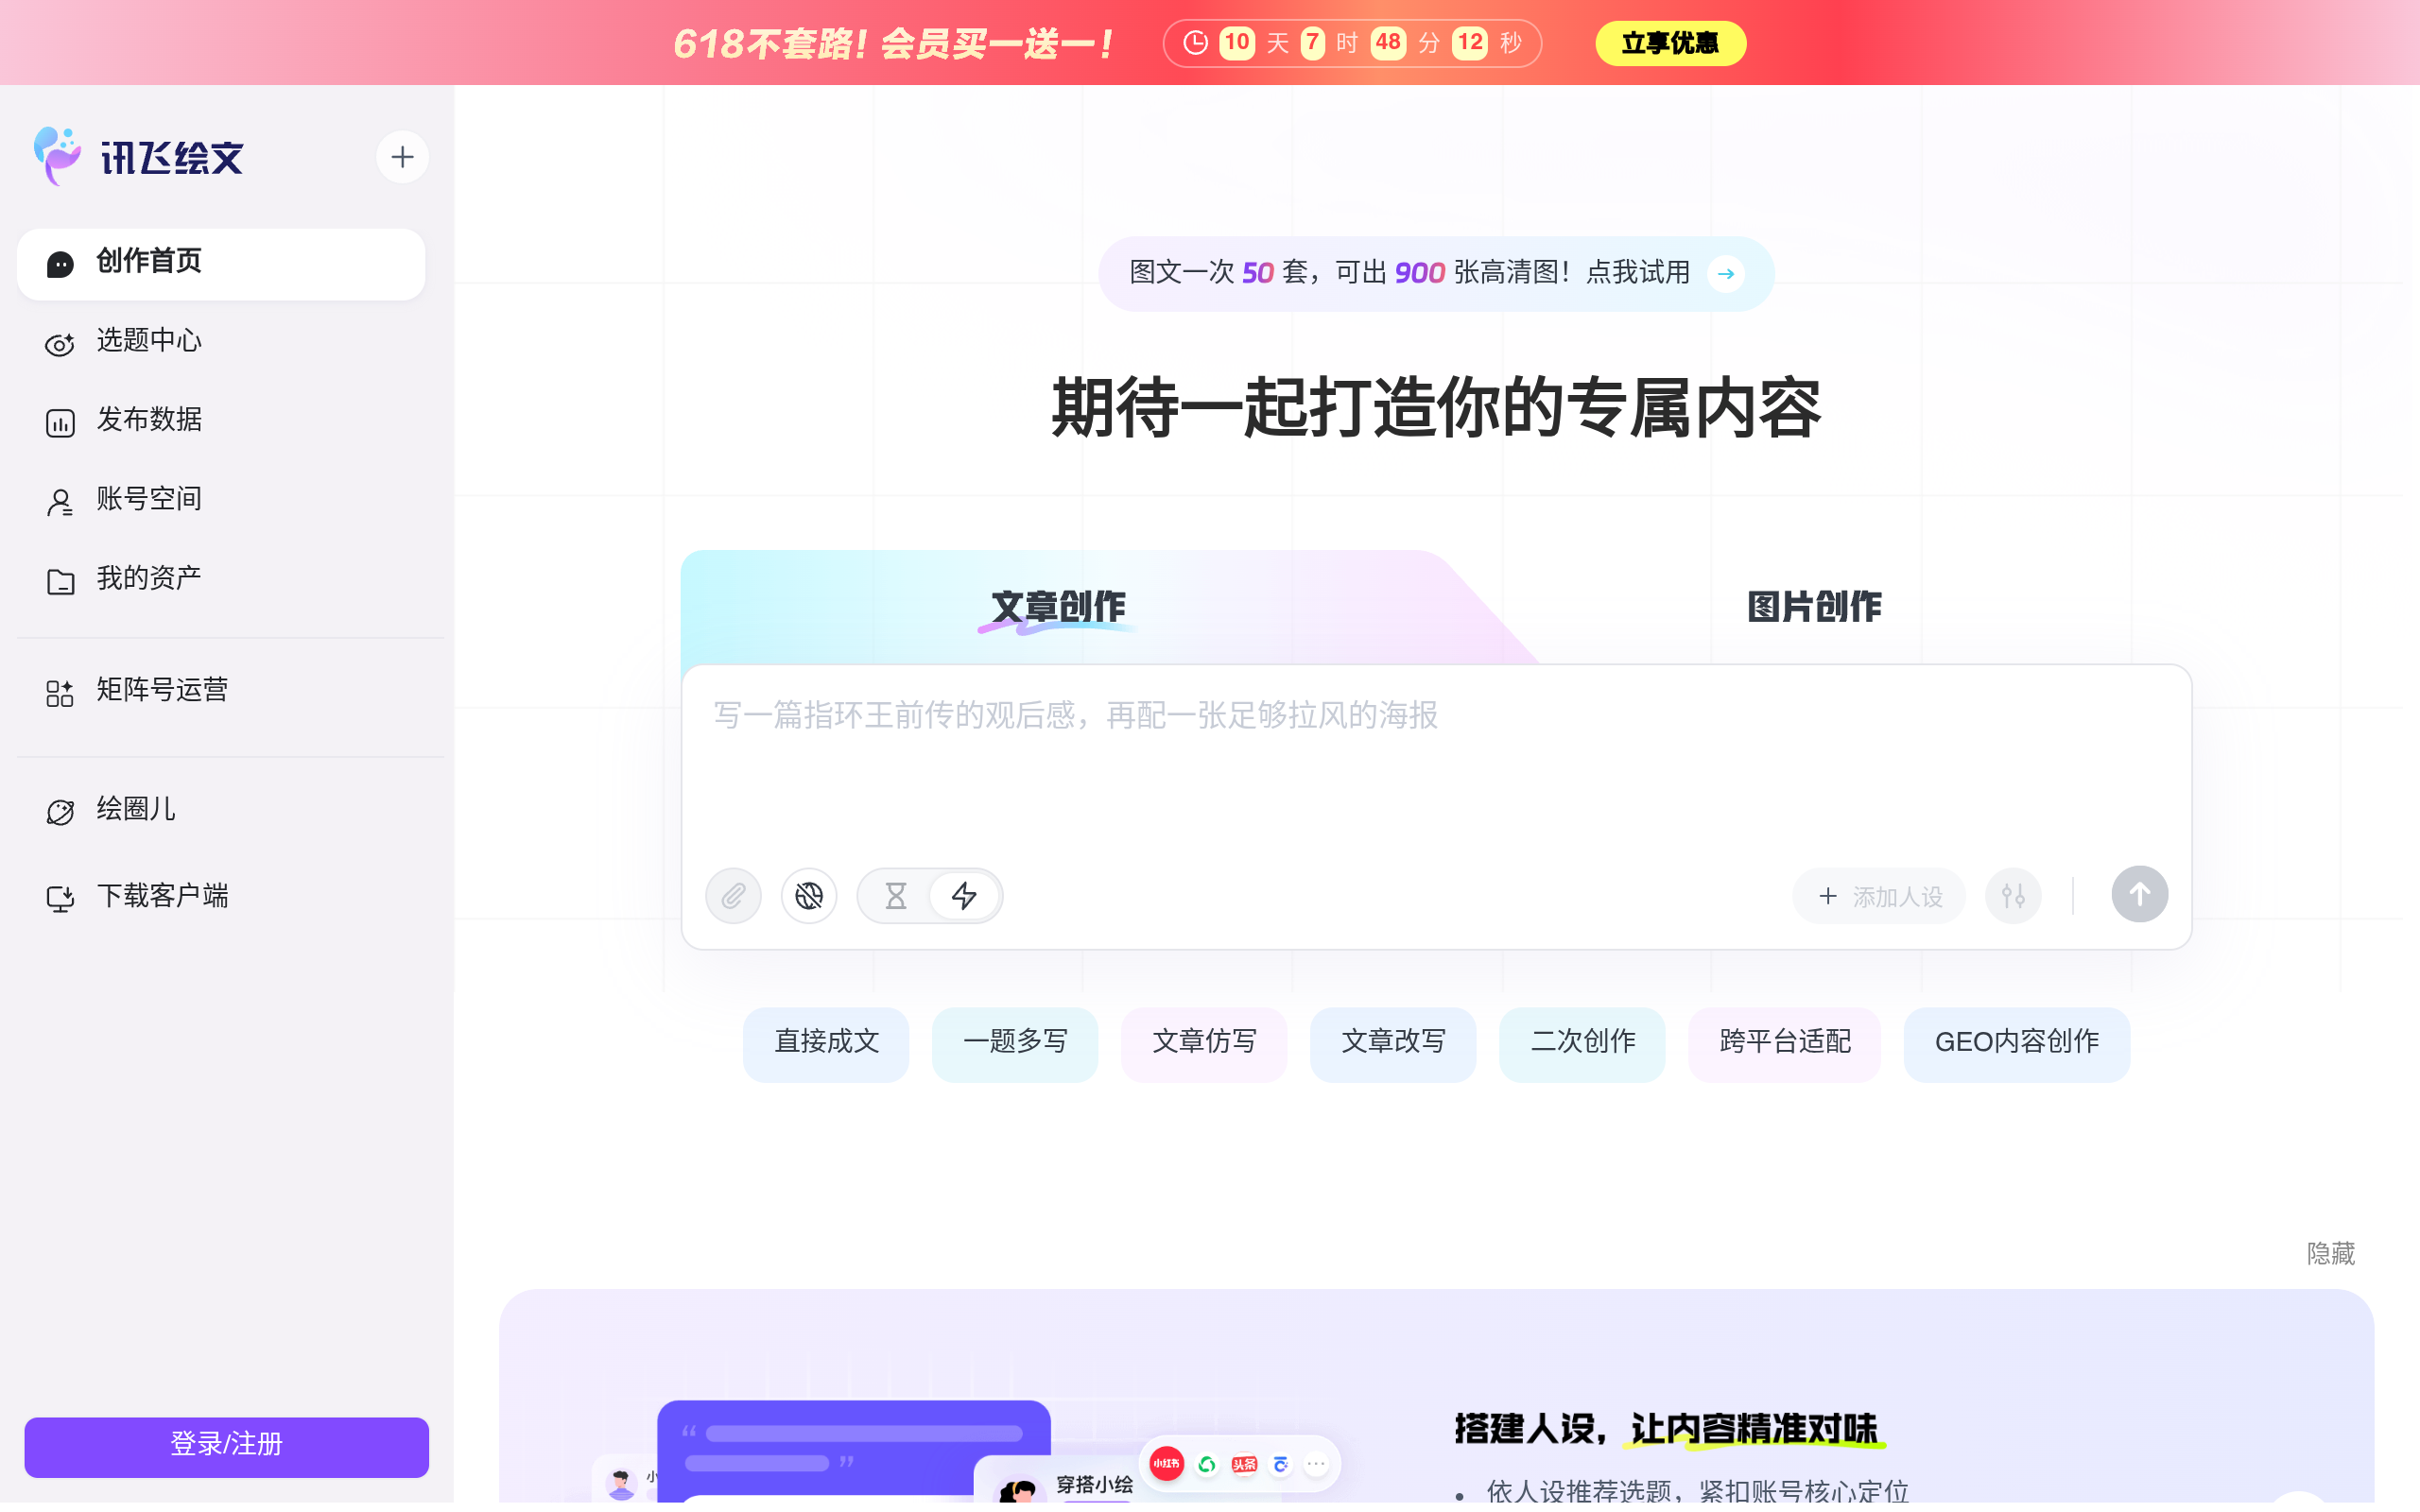Click the 讯飞绘文 logo
The image size is (2420, 1512).
click(138, 157)
